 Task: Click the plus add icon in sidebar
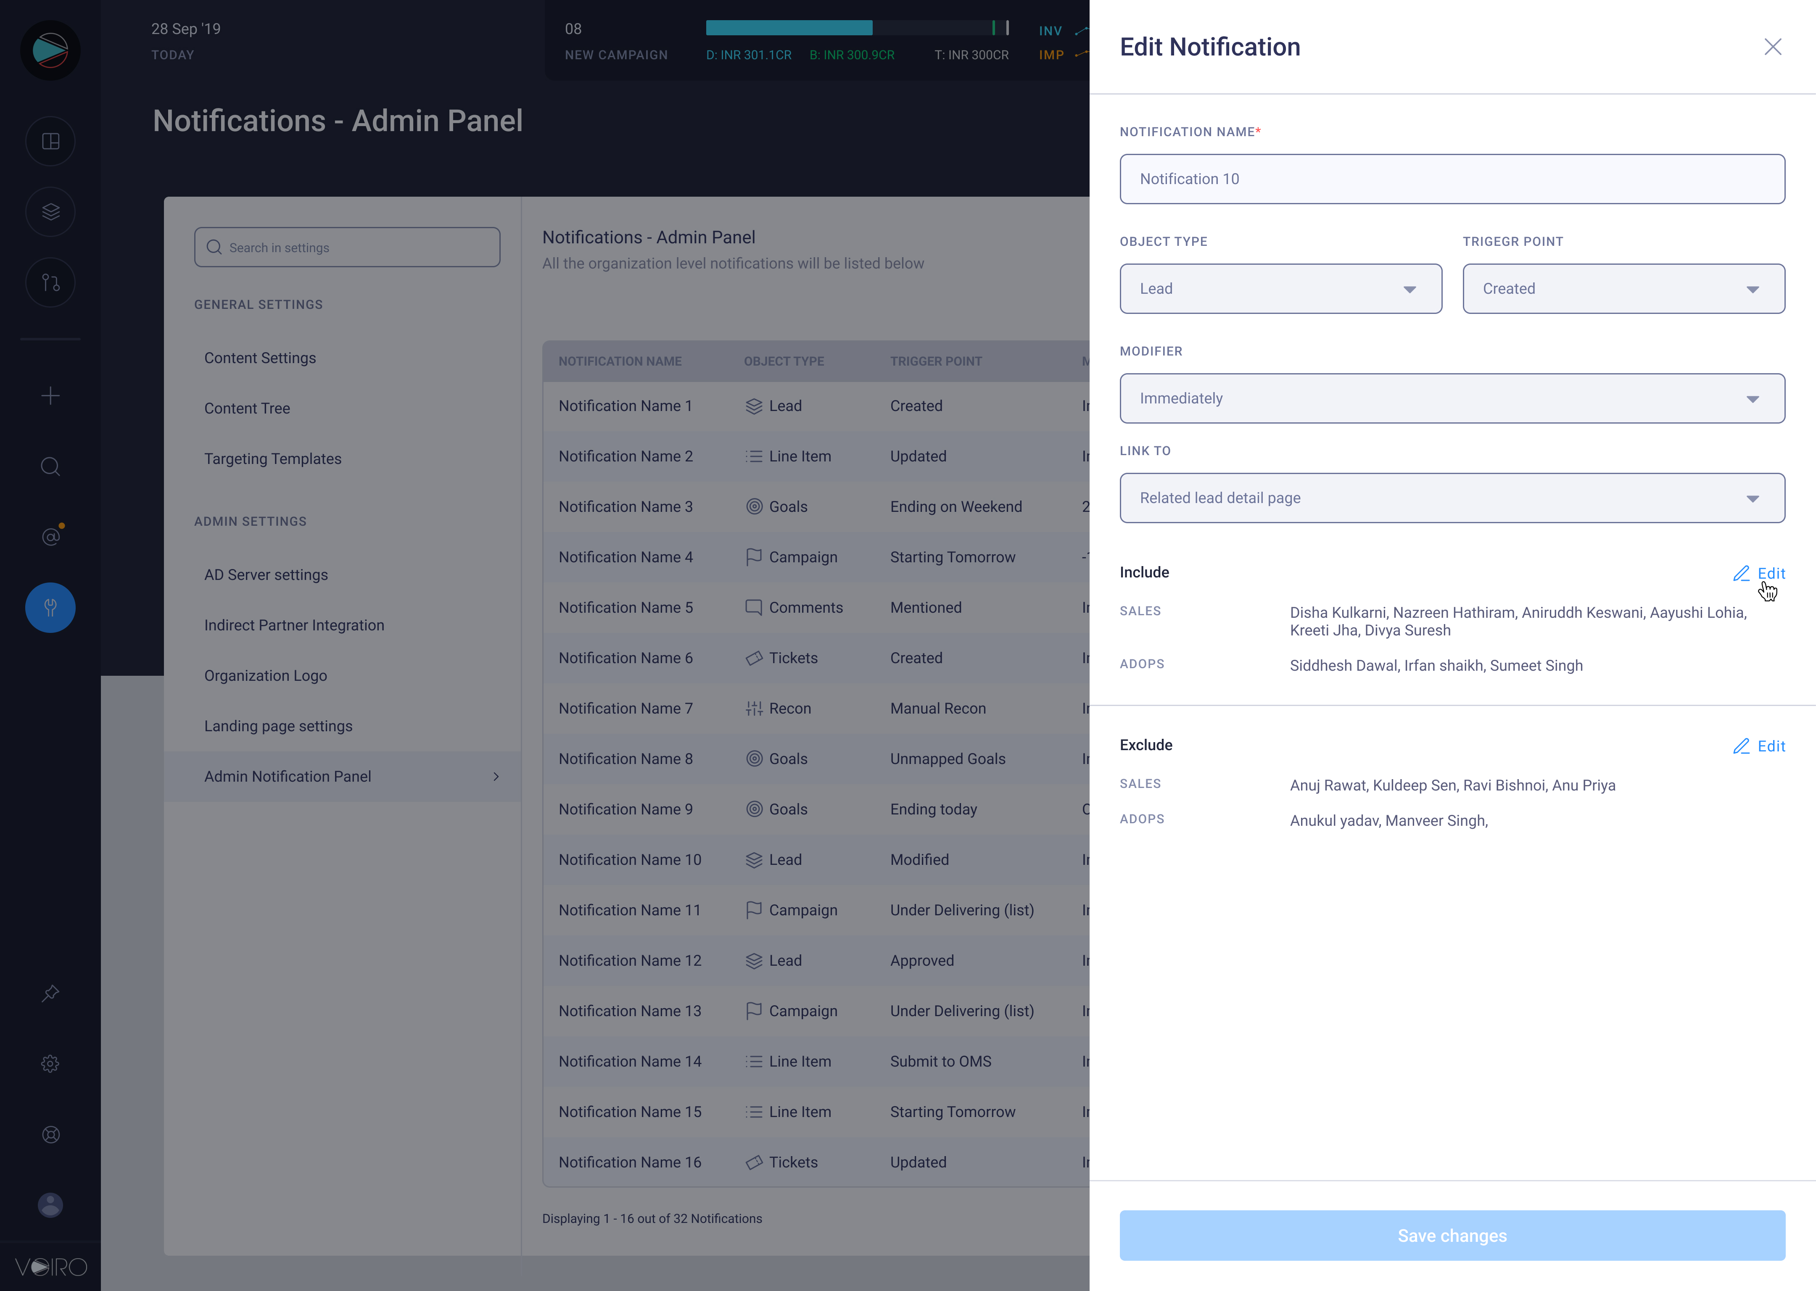[50, 395]
